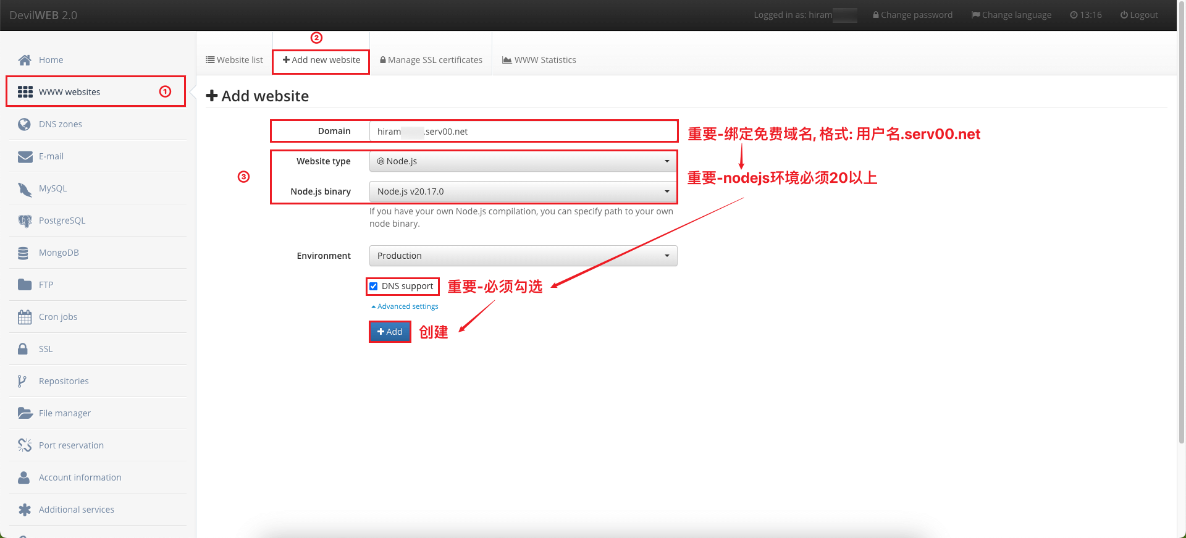1186x538 pixels.
Task: Toggle the DNS support checkbox
Action: [x=374, y=287]
